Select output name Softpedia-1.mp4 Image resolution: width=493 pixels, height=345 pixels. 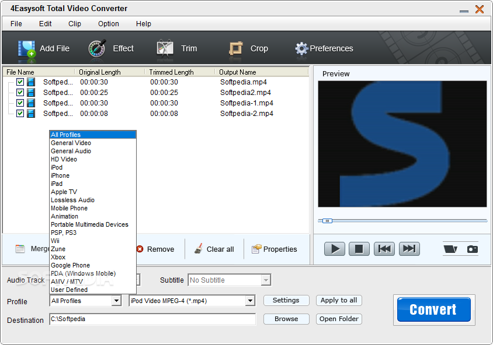click(246, 103)
